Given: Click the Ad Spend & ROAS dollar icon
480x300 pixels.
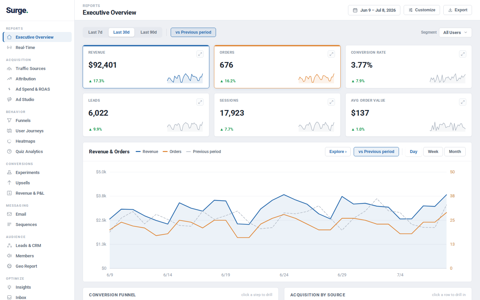Looking at the screenshot, I should 9,89.
